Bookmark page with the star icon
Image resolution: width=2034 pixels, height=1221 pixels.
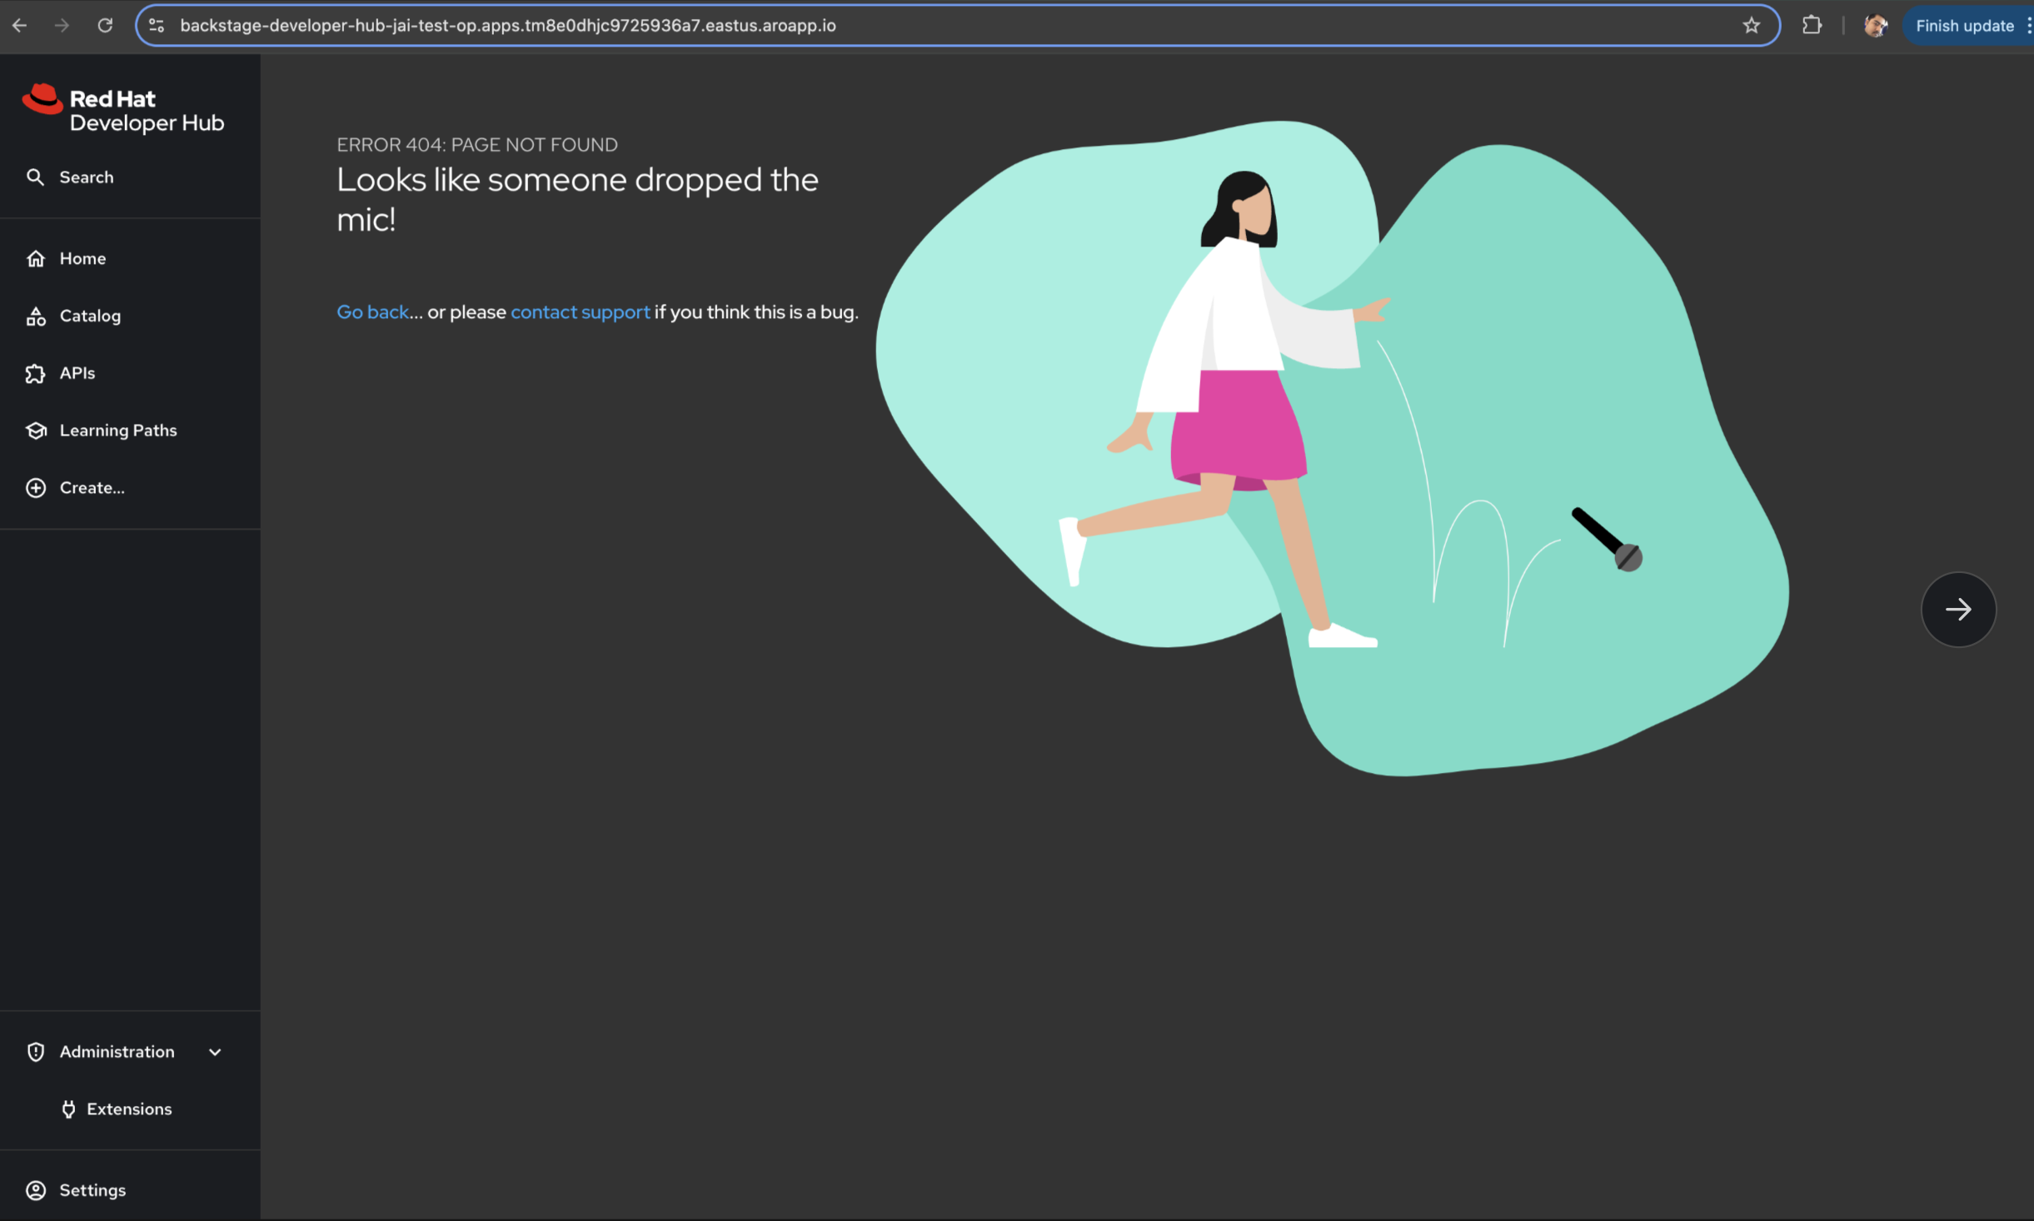[x=1751, y=26]
